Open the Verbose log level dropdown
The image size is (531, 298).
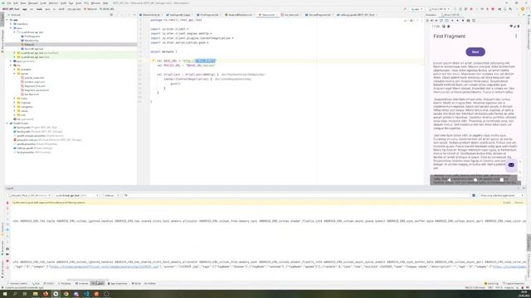coord(111,195)
